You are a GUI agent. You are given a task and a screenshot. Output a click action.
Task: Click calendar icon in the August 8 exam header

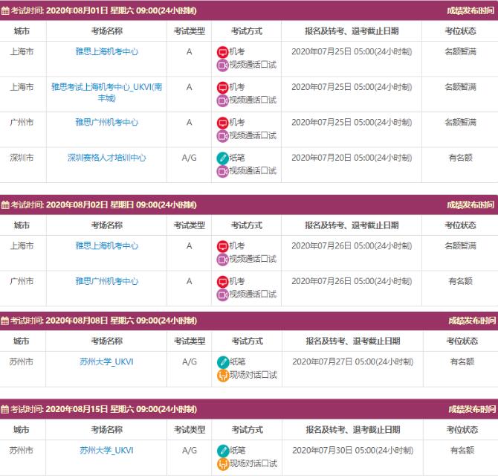[x=5, y=321]
